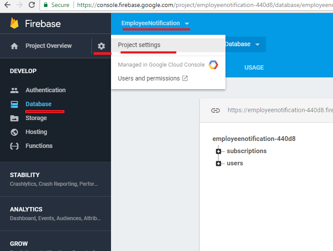This screenshot has width=333, height=251.
Task: Expand the ANALYTICS section
Action: (x=55, y=214)
